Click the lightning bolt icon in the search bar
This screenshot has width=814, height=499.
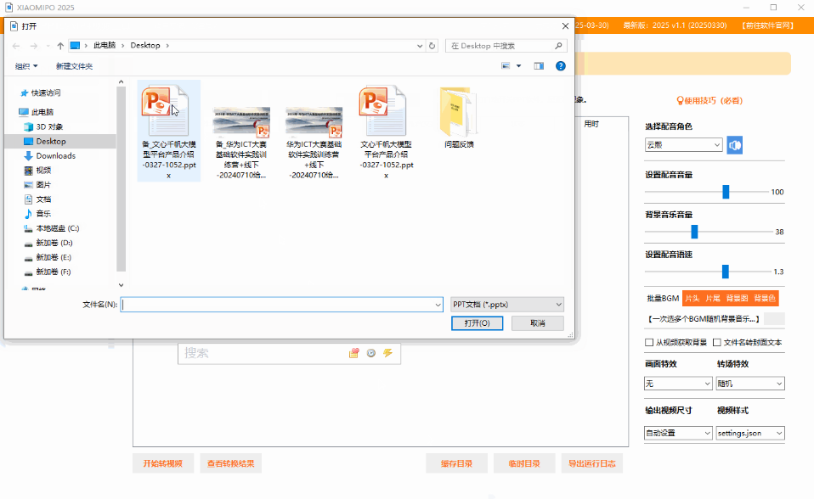[x=388, y=353]
